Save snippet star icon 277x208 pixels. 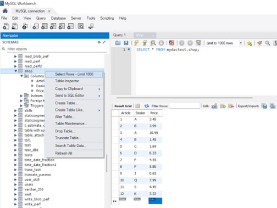[x=250, y=43]
